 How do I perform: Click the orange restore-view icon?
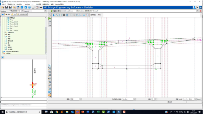(50, 96)
